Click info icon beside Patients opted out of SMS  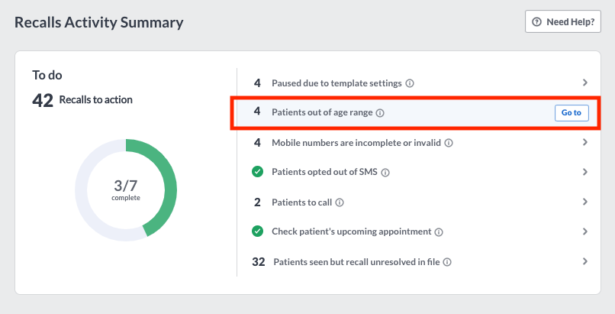pyautogui.click(x=385, y=173)
